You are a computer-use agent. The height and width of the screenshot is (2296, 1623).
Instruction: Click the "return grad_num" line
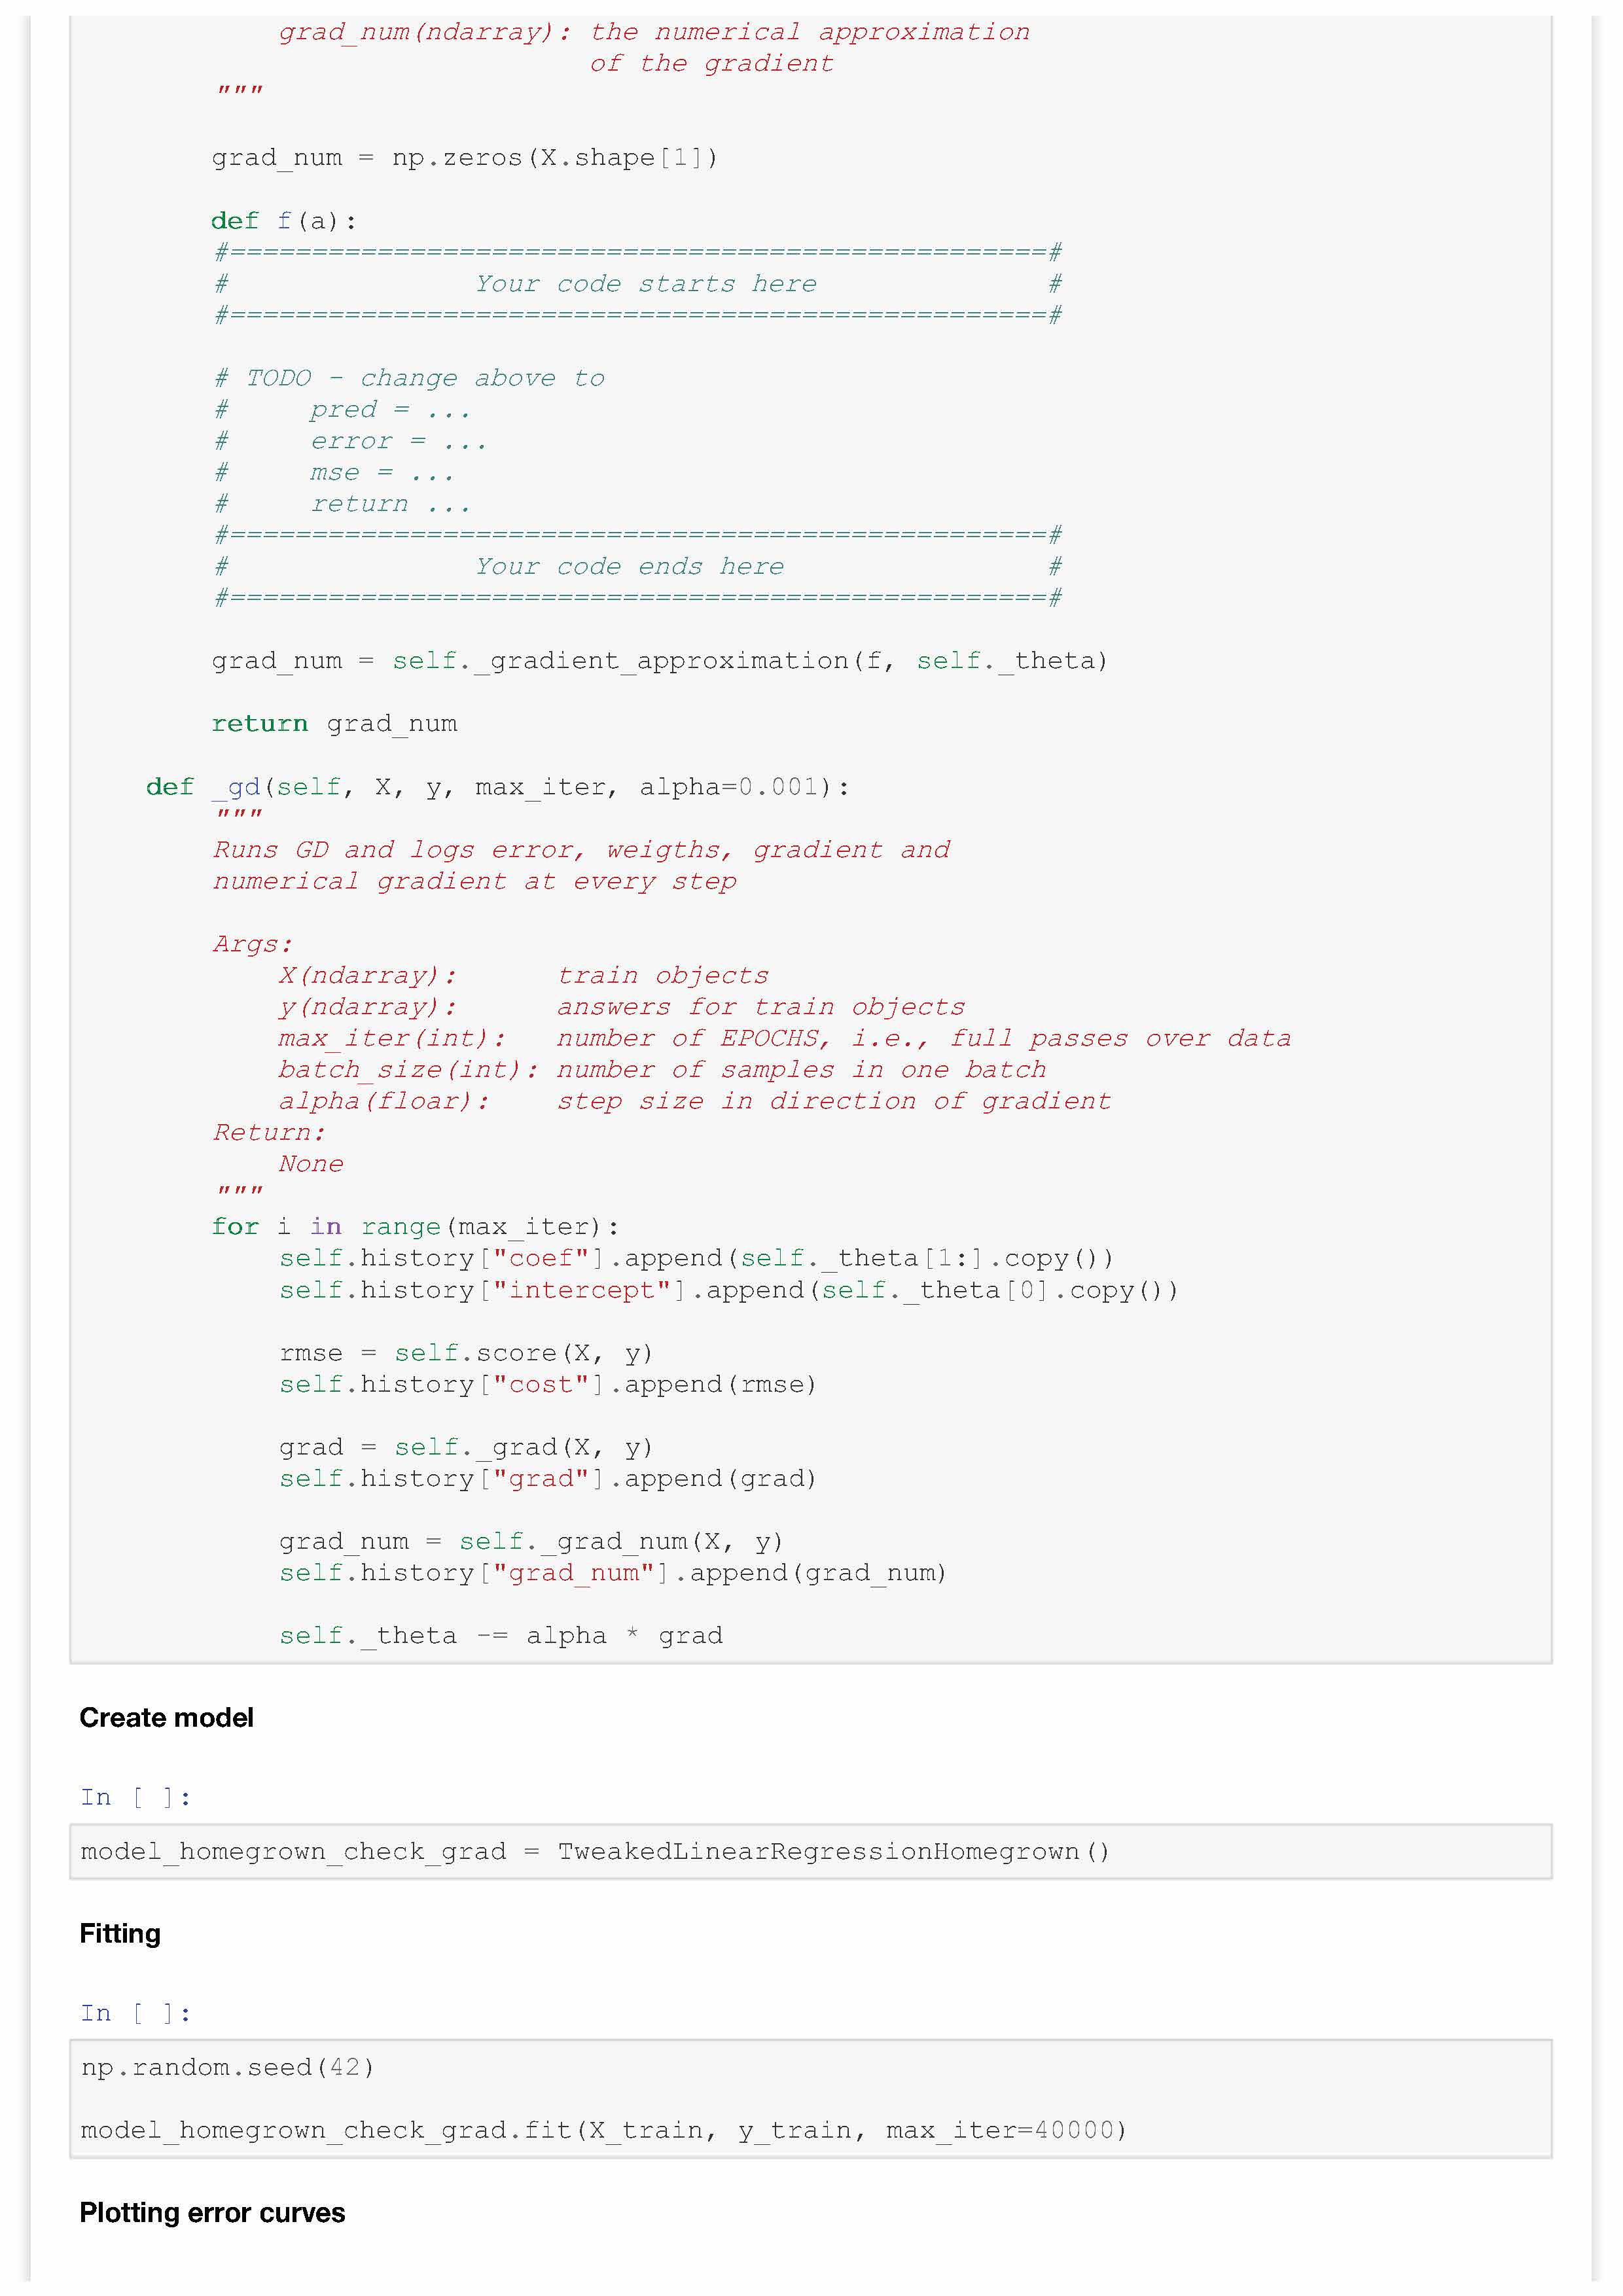[x=334, y=723]
